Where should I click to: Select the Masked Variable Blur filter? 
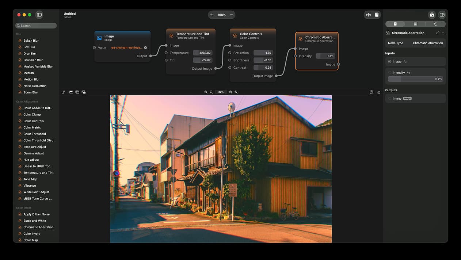tap(38, 66)
